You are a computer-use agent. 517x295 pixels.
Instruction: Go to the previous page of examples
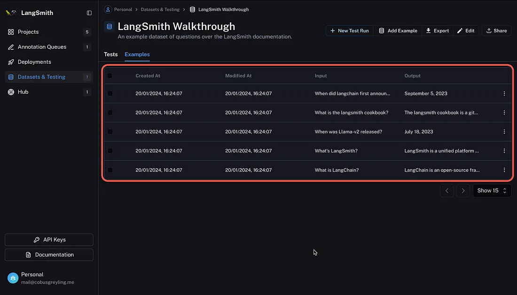tap(447, 191)
